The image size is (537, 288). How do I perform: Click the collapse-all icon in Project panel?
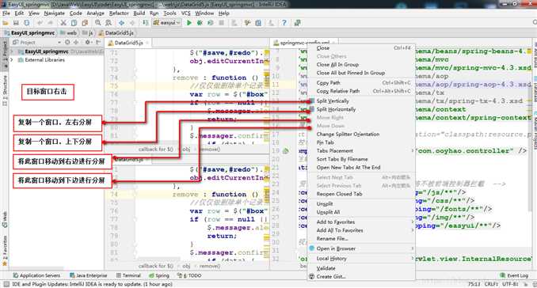76,43
